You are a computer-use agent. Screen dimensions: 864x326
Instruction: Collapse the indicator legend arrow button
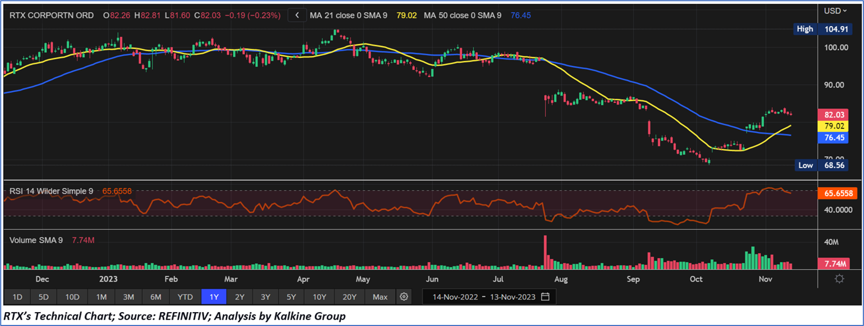[x=297, y=16]
